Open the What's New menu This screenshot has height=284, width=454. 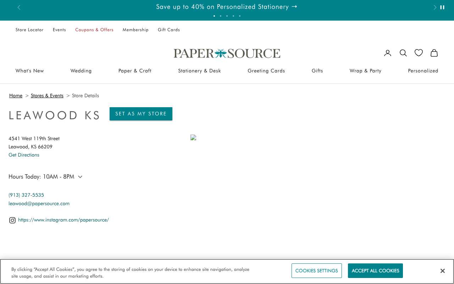tap(30, 71)
